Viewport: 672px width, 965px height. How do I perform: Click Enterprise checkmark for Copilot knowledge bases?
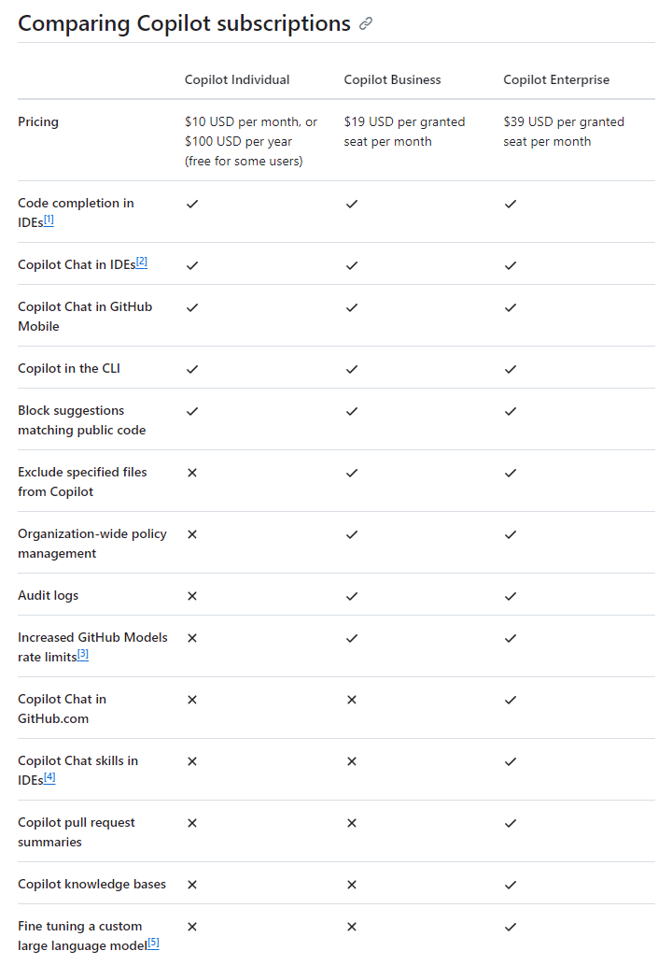click(x=511, y=885)
